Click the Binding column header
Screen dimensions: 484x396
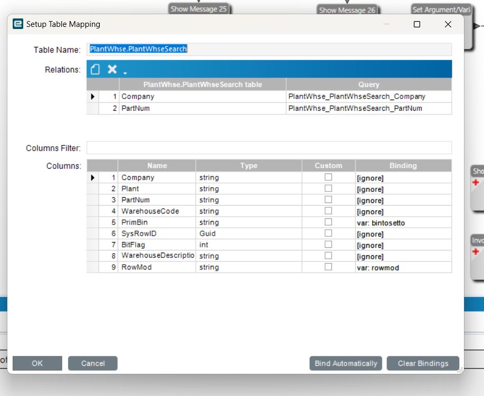[403, 166]
